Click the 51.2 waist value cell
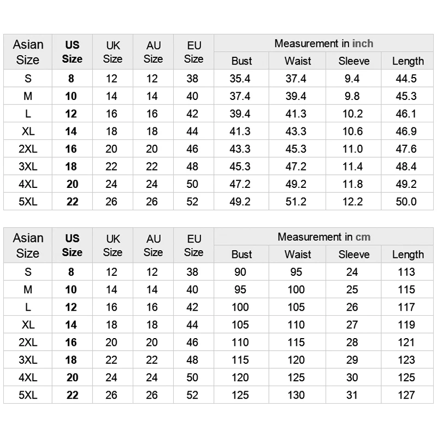Image resolution: width=437 pixels, height=437 pixels. [296, 202]
